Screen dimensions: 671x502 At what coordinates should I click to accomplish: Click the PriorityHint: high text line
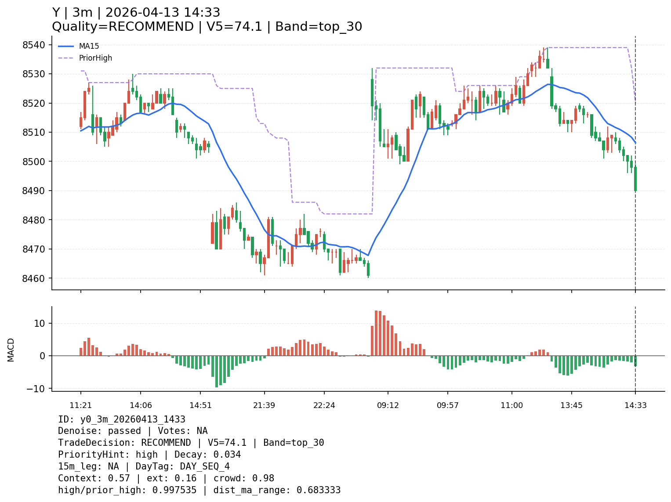pos(149,455)
